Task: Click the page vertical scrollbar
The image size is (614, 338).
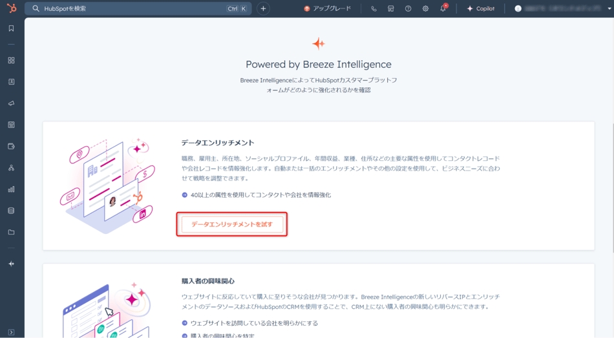Action: tap(612, 188)
